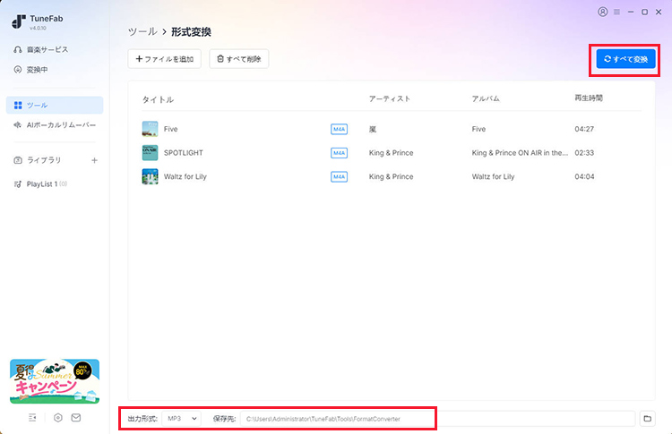Click the アルバム column header

point(486,98)
